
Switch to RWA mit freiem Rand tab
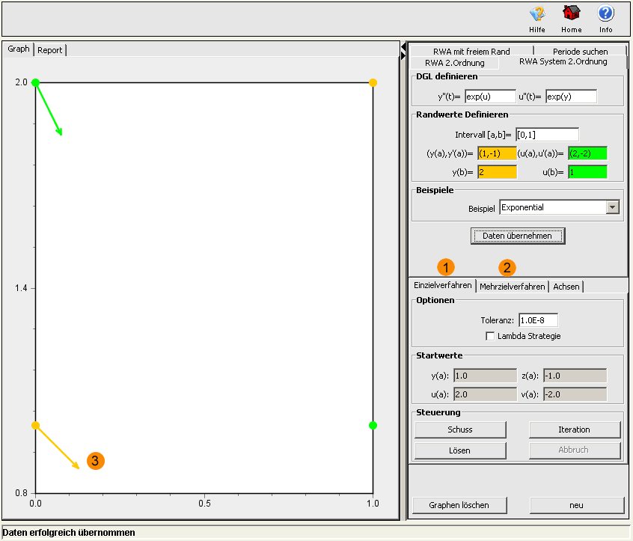pos(471,52)
